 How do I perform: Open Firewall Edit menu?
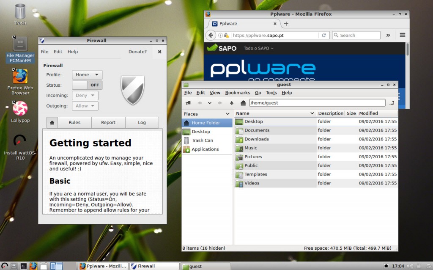click(58, 52)
